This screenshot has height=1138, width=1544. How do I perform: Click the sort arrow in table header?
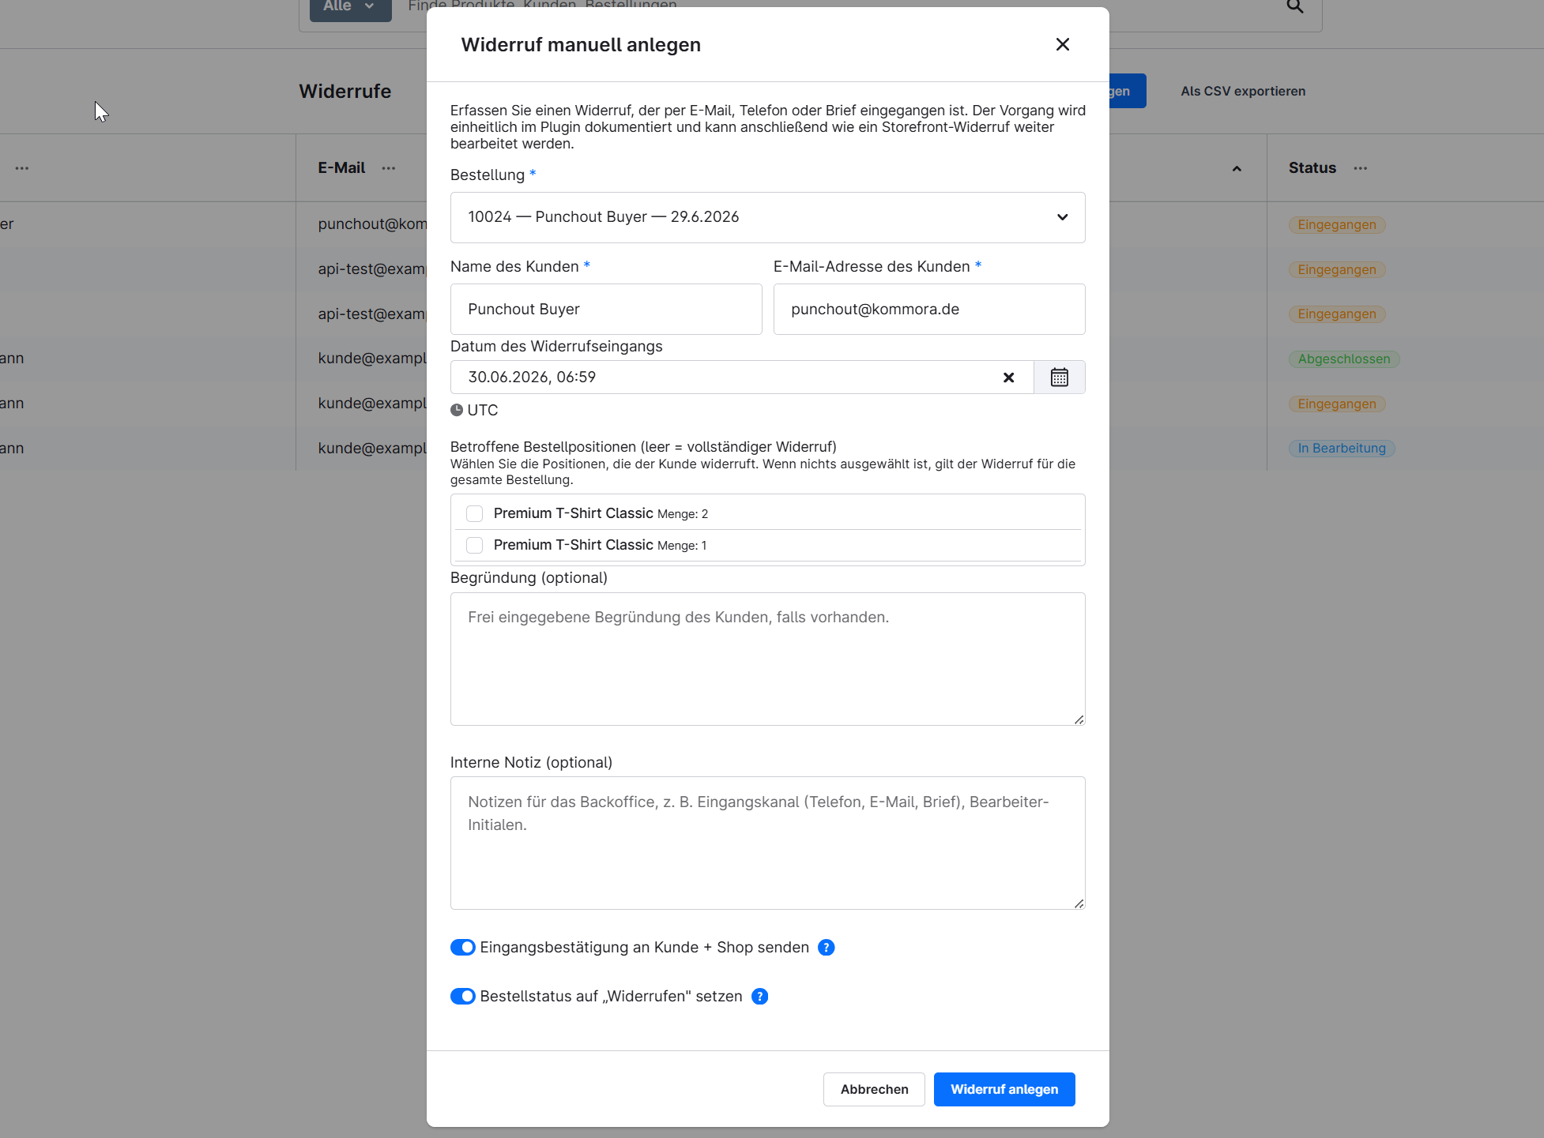[1237, 168]
